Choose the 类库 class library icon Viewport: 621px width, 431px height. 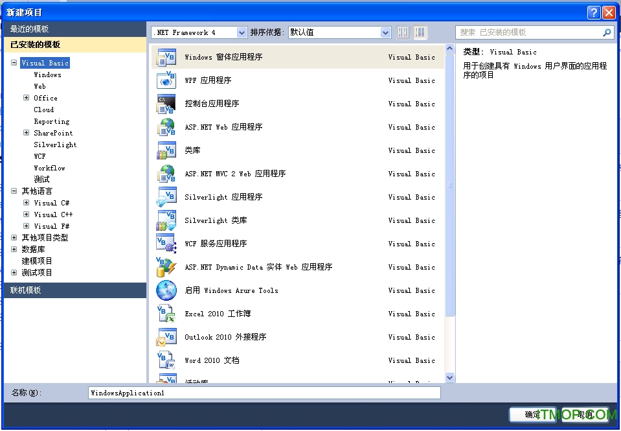[166, 150]
